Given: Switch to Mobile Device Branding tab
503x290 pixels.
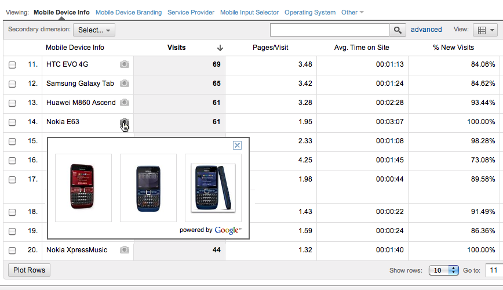Looking at the screenshot, I should click(129, 12).
